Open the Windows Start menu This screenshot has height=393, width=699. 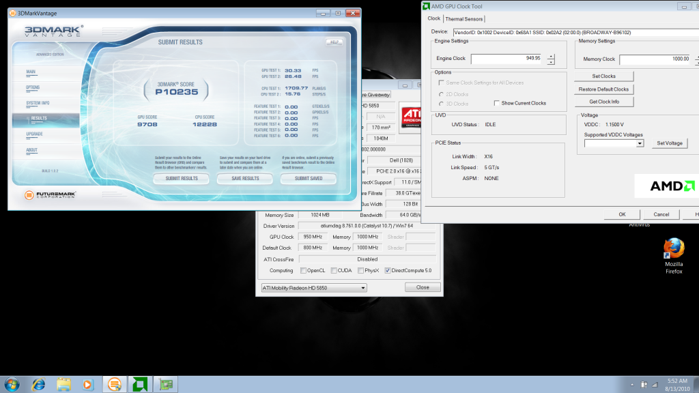click(12, 384)
